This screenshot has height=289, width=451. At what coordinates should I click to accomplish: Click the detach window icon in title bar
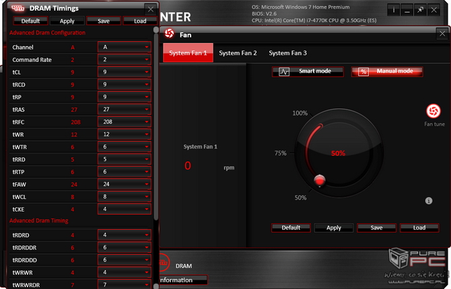point(420,11)
